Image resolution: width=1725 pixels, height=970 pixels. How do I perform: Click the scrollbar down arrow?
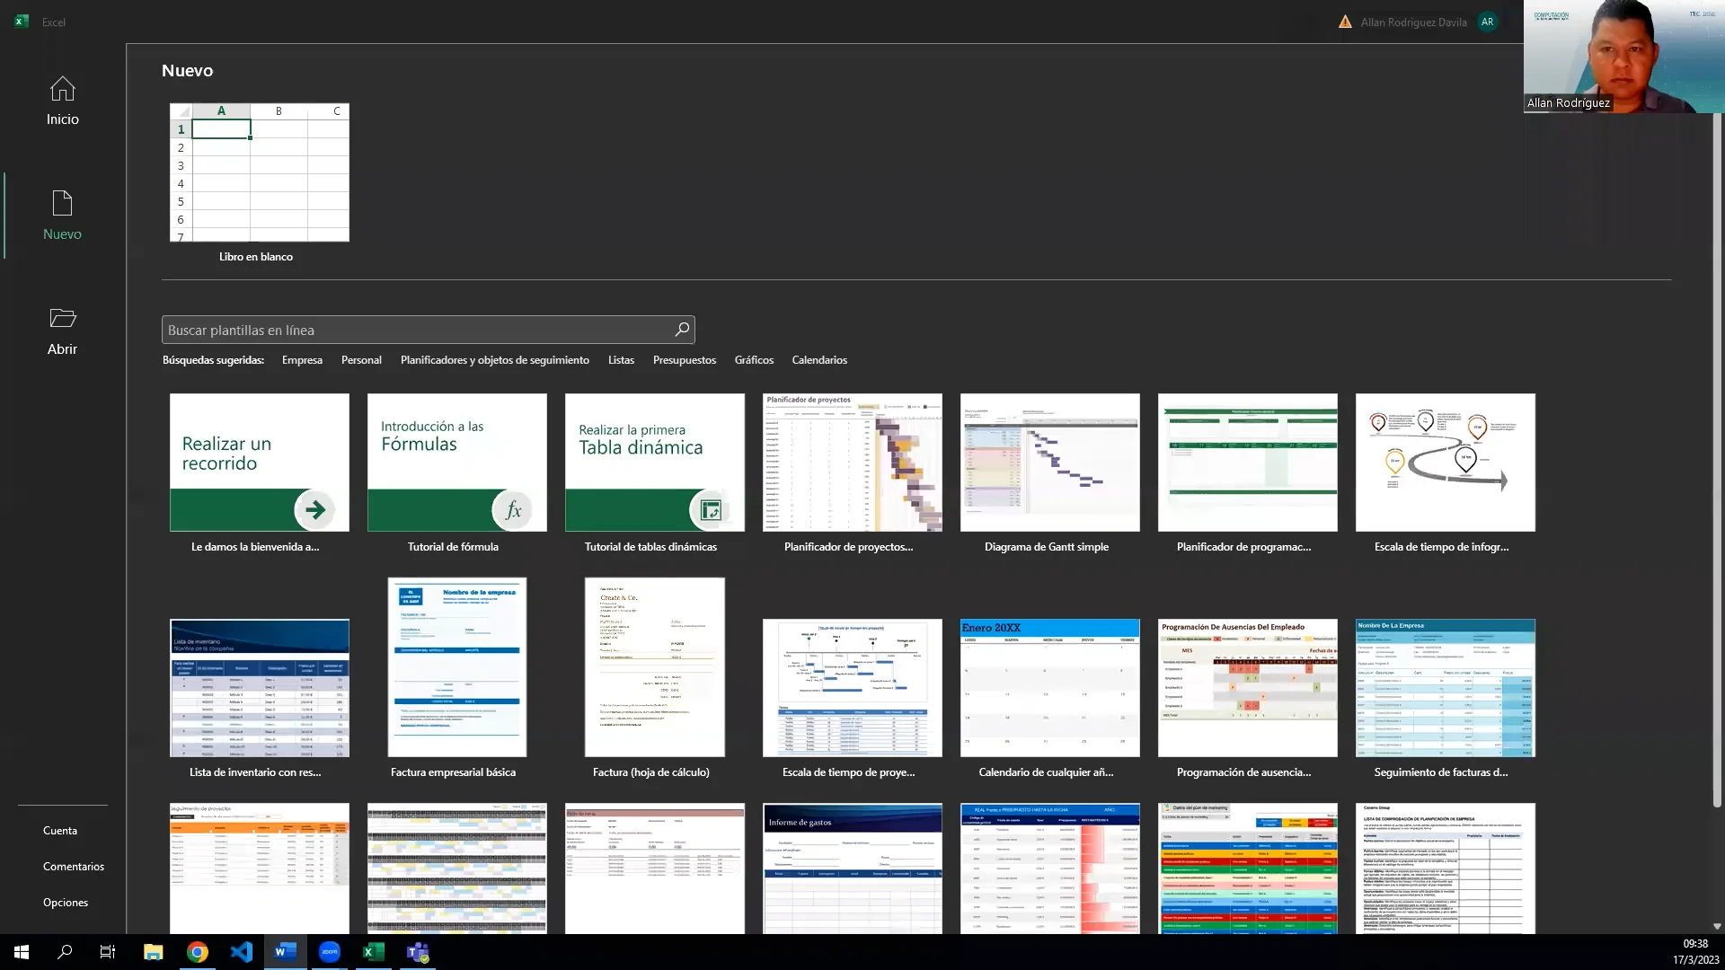[x=1719, y=925]
